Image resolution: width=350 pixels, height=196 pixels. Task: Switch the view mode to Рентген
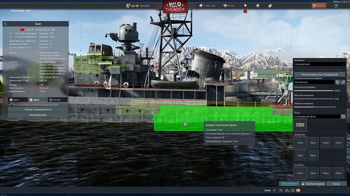(x=58, y=100)
